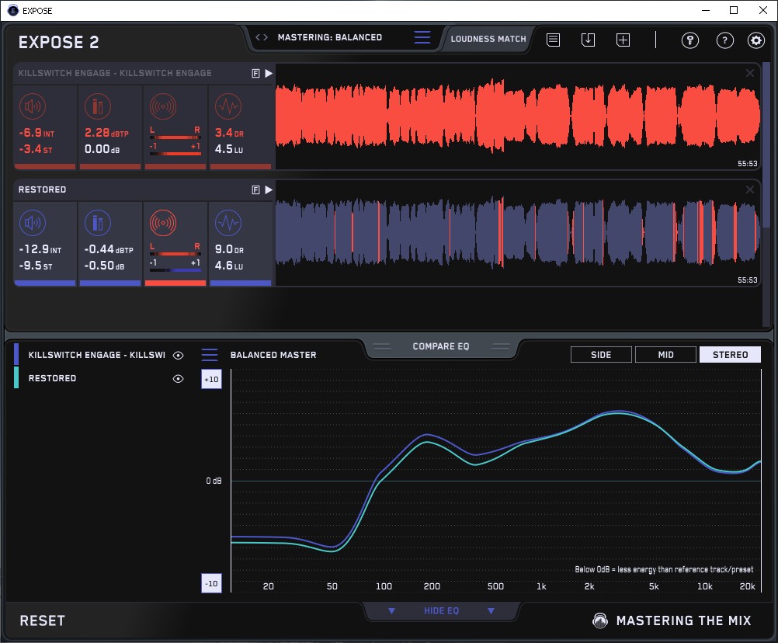Click the +10 EQ scale box

210,379
